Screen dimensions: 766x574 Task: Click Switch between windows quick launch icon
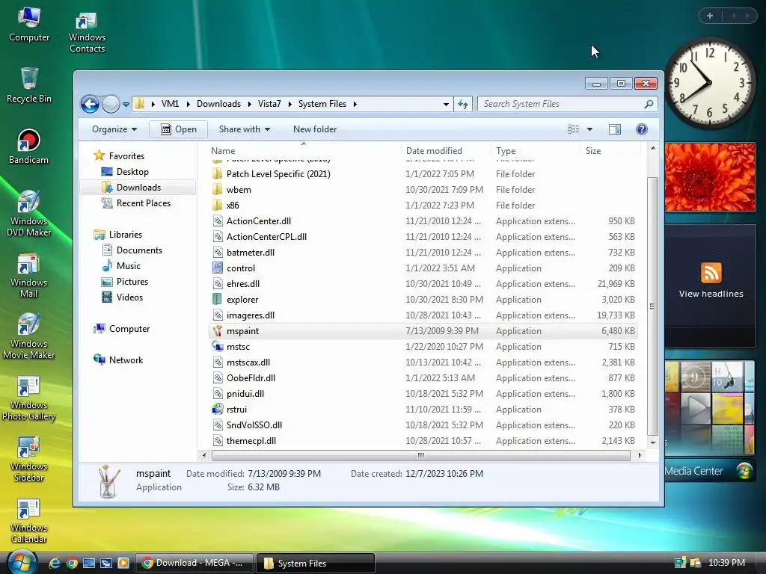[106, 563]
